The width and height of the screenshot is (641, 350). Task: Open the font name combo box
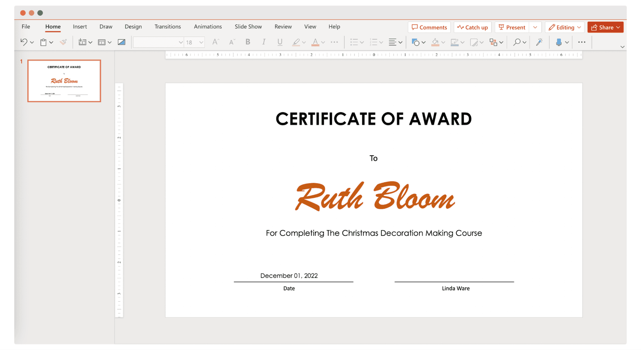click(x=158, y=42)
